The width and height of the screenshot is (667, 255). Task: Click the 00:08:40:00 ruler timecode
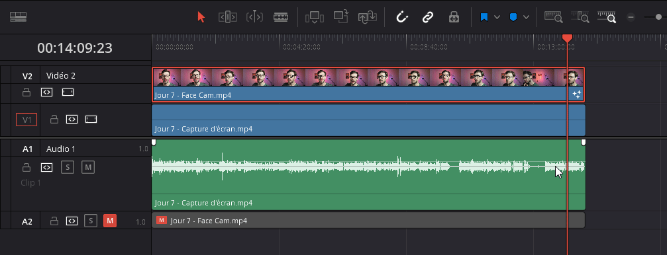429,47
